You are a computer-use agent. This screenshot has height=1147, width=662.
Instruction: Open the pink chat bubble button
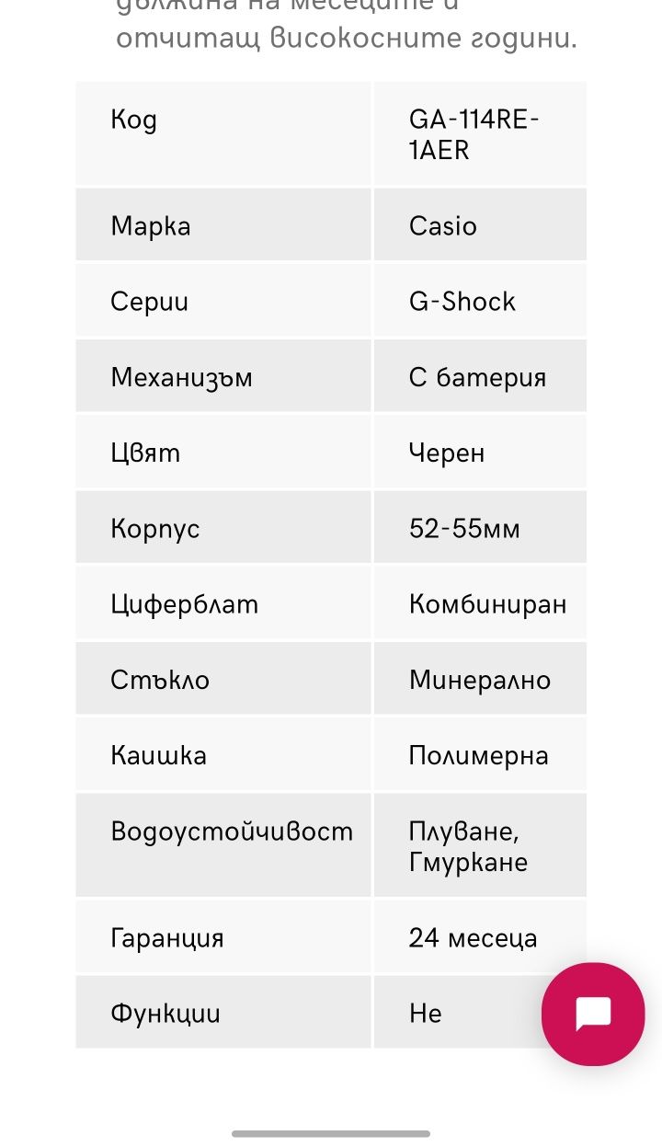tap(593, 1014)
